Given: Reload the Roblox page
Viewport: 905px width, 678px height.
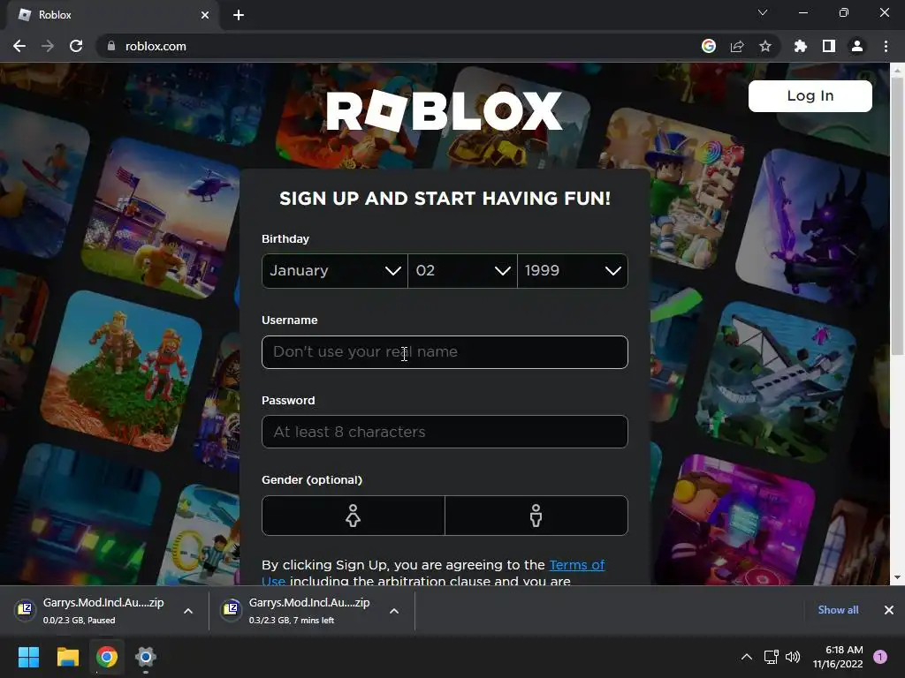Looking at the screenshot, I should [76, 46].
